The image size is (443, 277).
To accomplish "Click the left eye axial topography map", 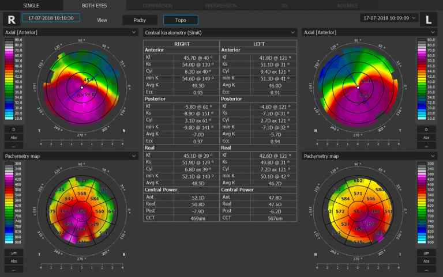I will (358, 88).
